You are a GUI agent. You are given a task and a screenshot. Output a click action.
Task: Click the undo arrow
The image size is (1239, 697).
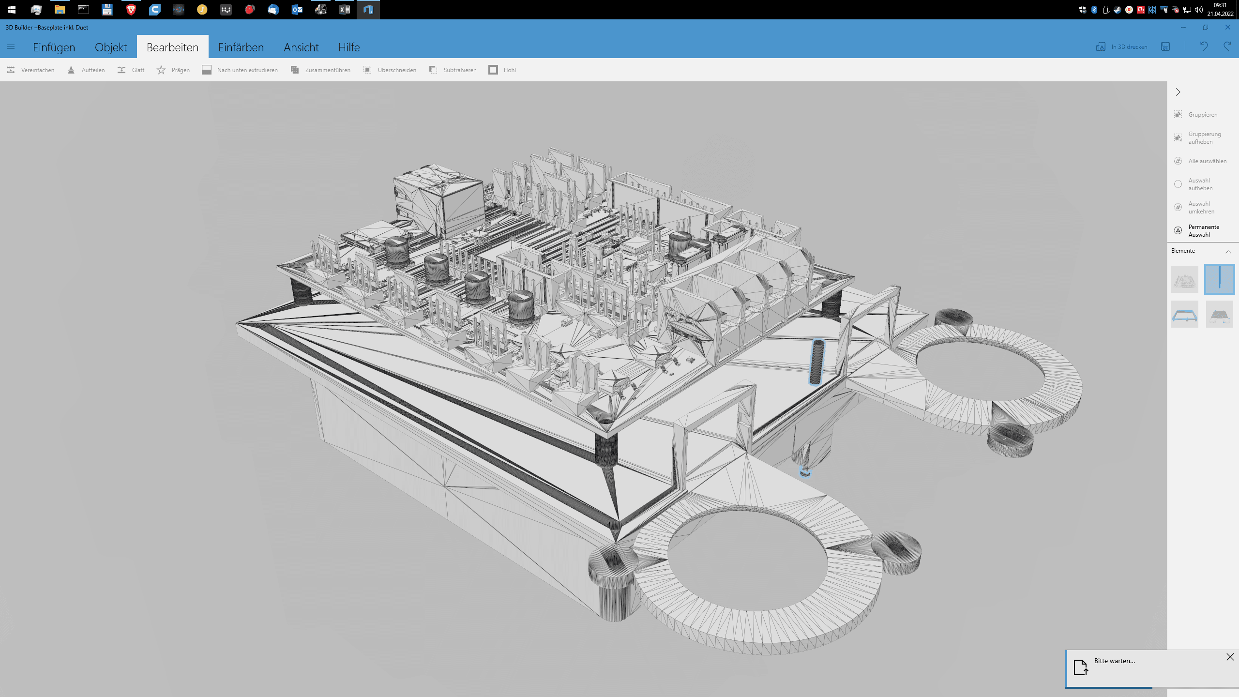(1204, 46)
